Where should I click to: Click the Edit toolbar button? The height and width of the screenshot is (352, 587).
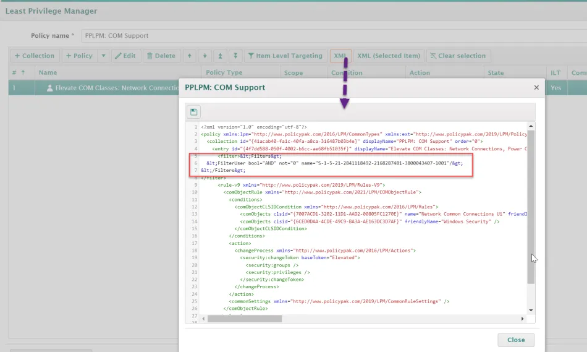(125, 56)
